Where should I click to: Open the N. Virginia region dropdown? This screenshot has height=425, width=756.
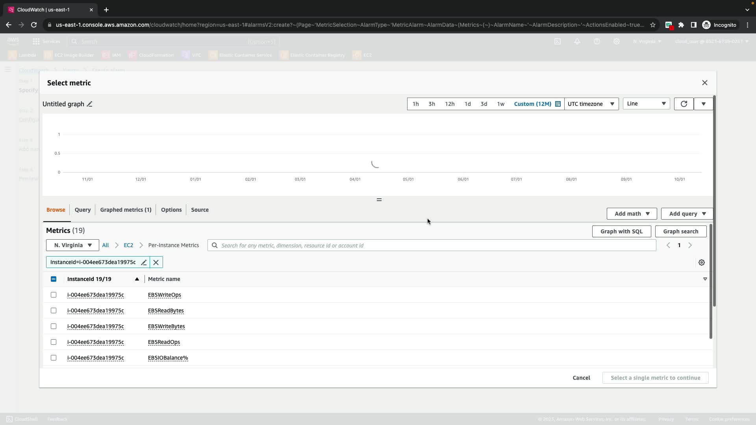72,245
